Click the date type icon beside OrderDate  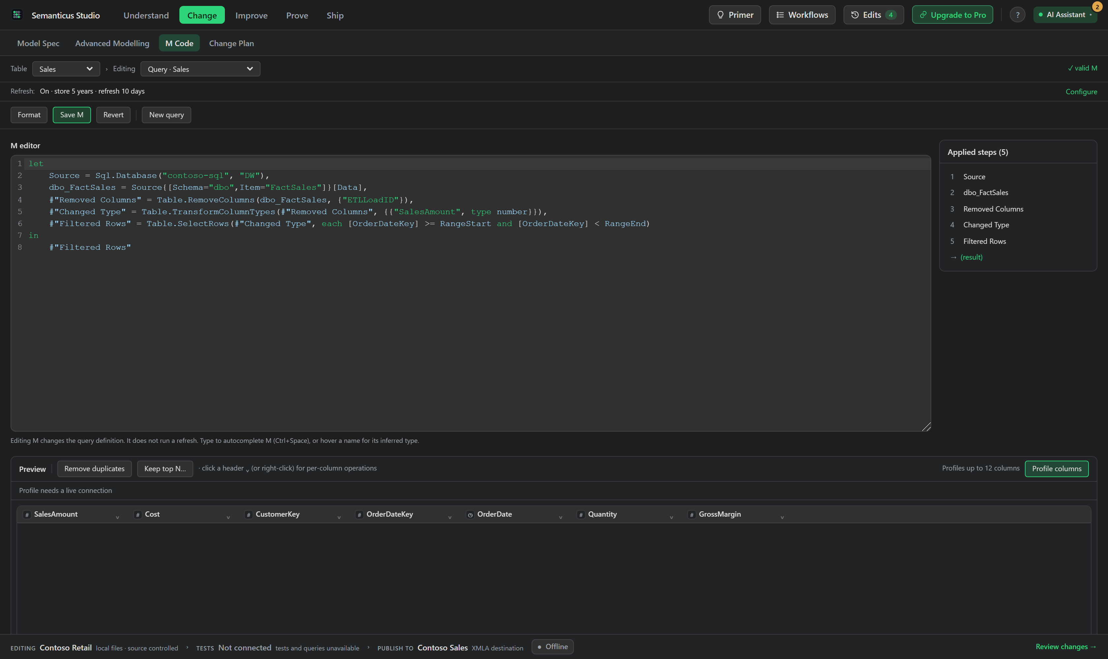(x=470, y=515)
